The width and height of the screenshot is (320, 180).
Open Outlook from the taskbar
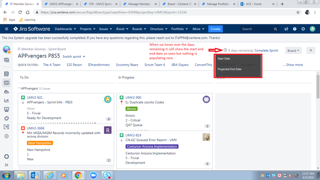(x=35, y=175)
